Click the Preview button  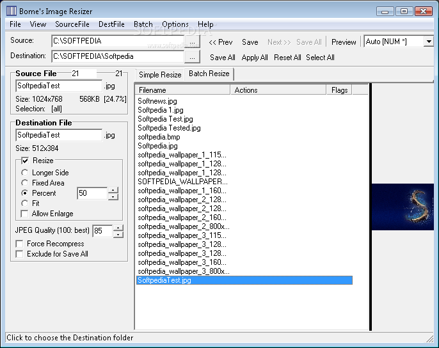tap(344, 42)
